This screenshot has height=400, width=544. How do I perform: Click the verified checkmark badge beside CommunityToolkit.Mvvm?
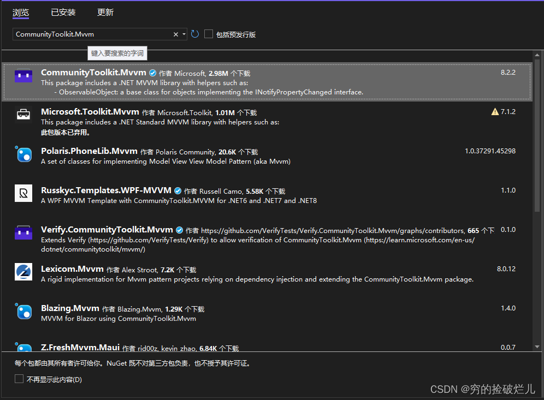tap(152, 71)
